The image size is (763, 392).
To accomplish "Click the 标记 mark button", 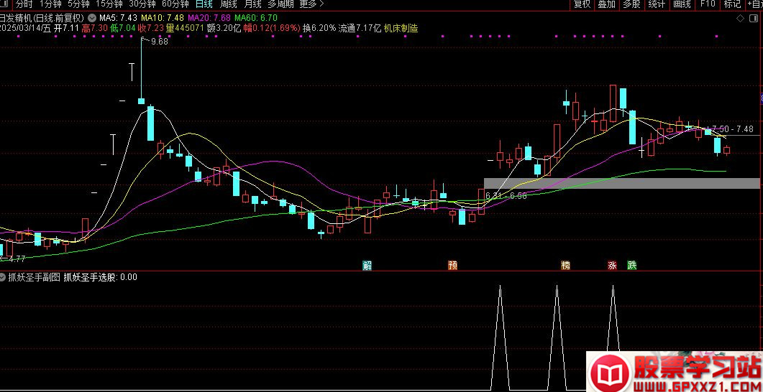I will (x=732, y=4).
